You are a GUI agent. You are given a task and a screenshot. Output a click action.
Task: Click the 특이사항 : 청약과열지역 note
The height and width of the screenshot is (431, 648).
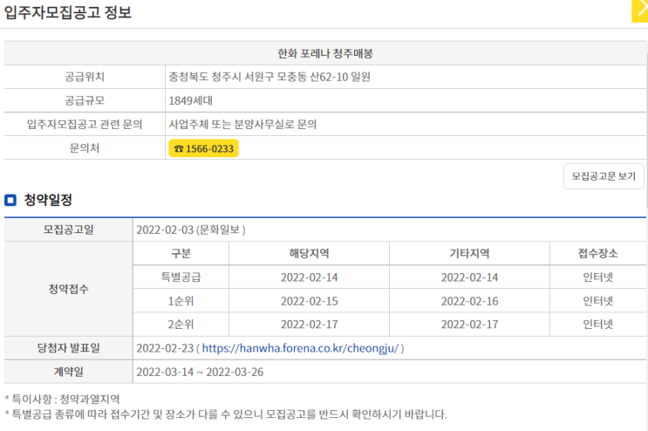[63, 400]
